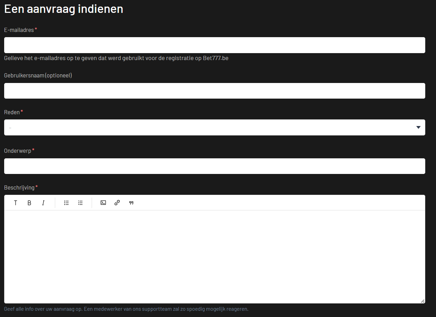Image resolution: width=436 pixels, height=317 pixels.
Task: Select the Onderwerp text field
Action: [215, 166]
